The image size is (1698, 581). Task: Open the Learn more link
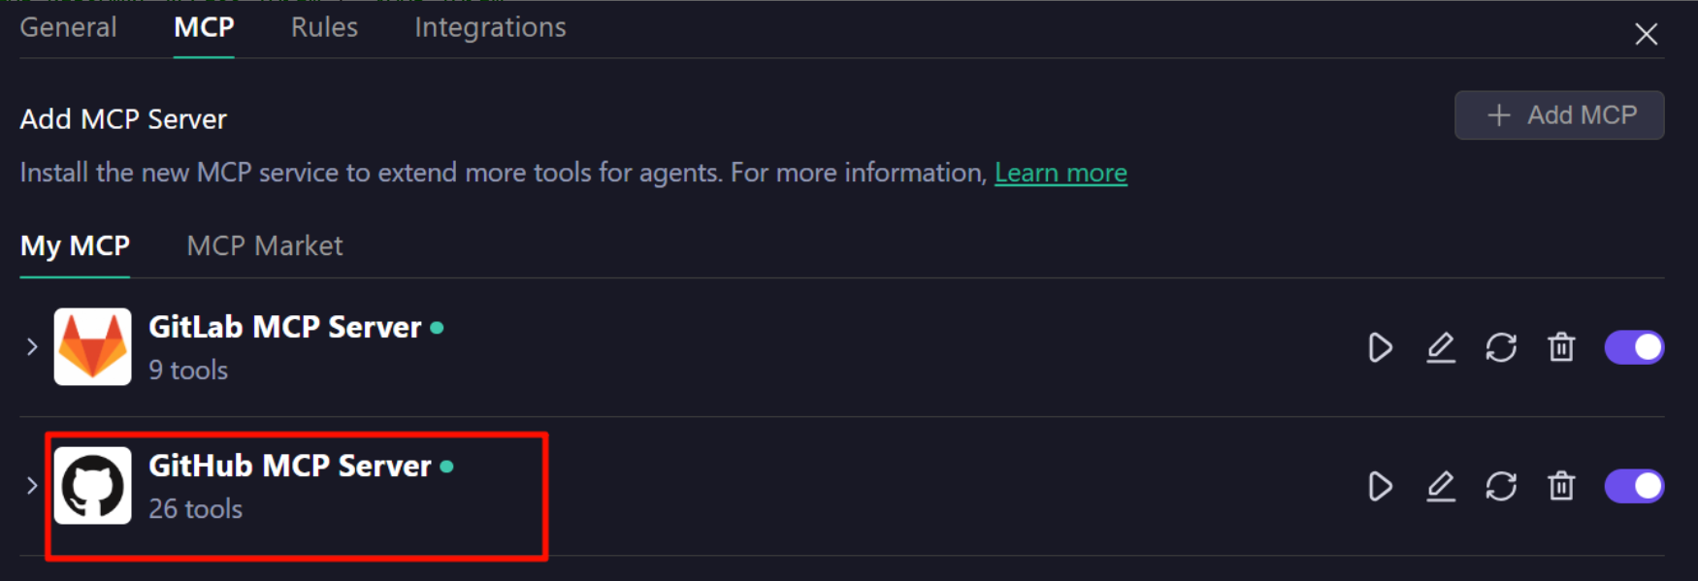pos(1061,173)
